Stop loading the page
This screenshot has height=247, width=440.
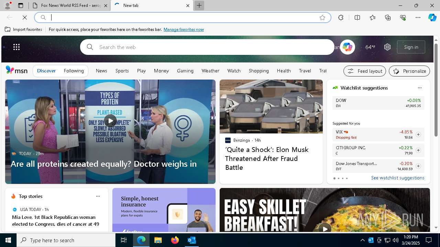click(x=25, y=17)
